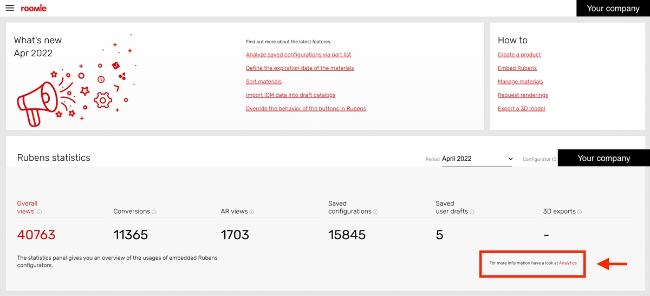
Task: Open the Create a product guide
Action: pos(519,55)
